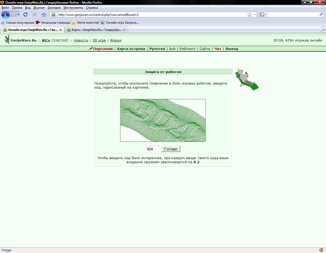The height and width of the screenshot is (253, 326).
Task: Go to the Персонаж page
Action: click(103, 49)
